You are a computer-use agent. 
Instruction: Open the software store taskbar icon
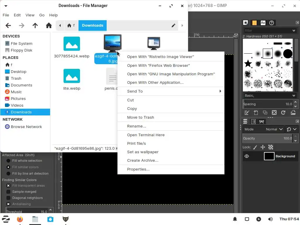coord(50,219)
